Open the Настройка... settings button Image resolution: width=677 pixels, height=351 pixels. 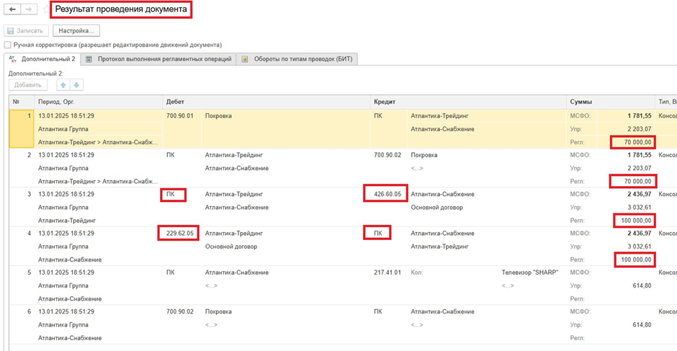pyautogui.click(x=76, y=31)
